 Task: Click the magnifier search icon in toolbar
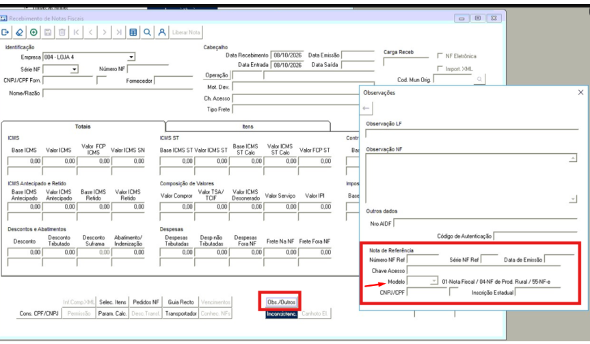(x=148, y=32)
